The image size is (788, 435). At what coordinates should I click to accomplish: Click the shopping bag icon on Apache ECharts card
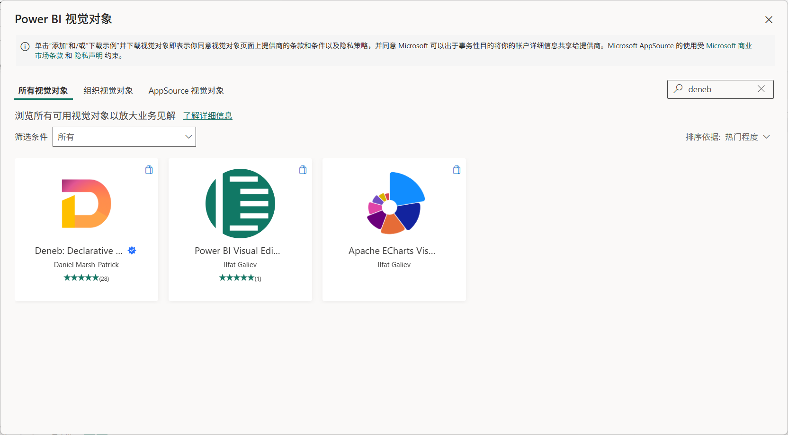[457, 170]
